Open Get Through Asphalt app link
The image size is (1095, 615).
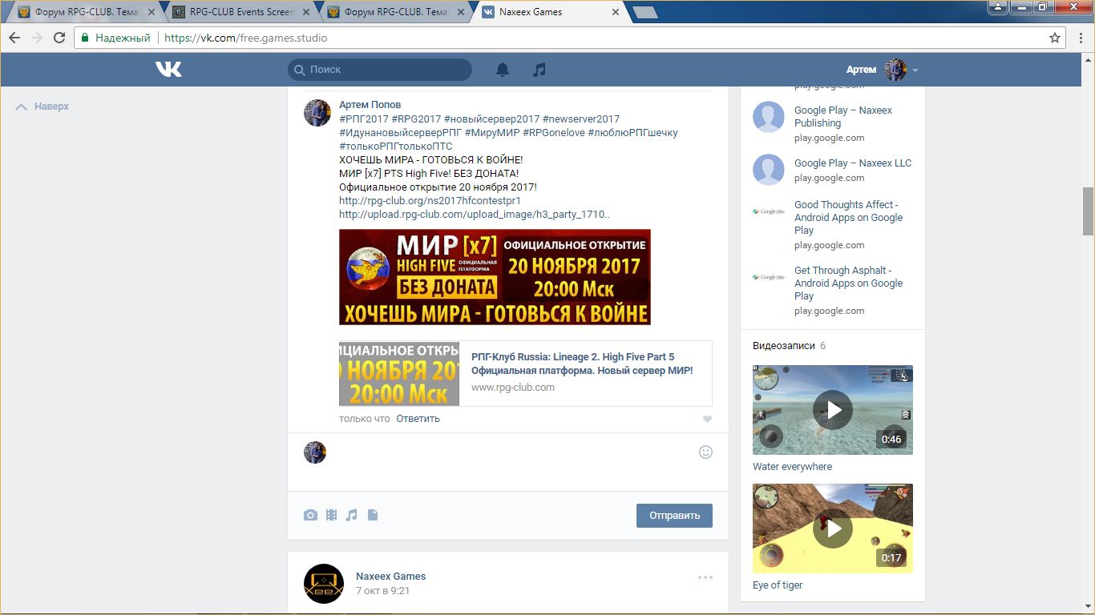tap(849, 283)
